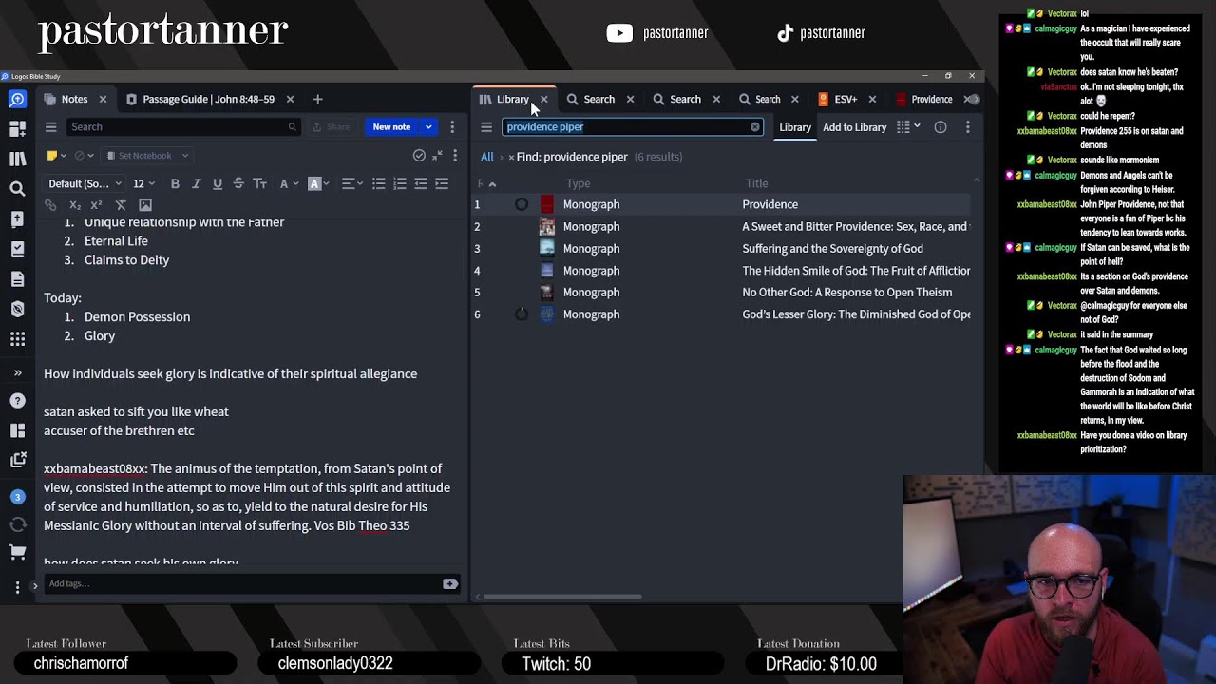The image size is (1216, 684).
Task: Open Notes panel hamburger menu
Action: coord(50,127)
